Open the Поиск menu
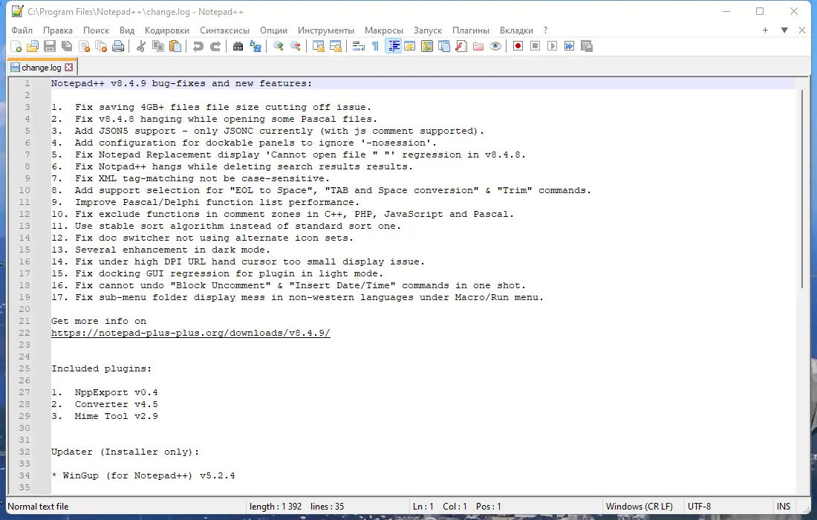Screen dimensions: 817x520 [97, 30]
